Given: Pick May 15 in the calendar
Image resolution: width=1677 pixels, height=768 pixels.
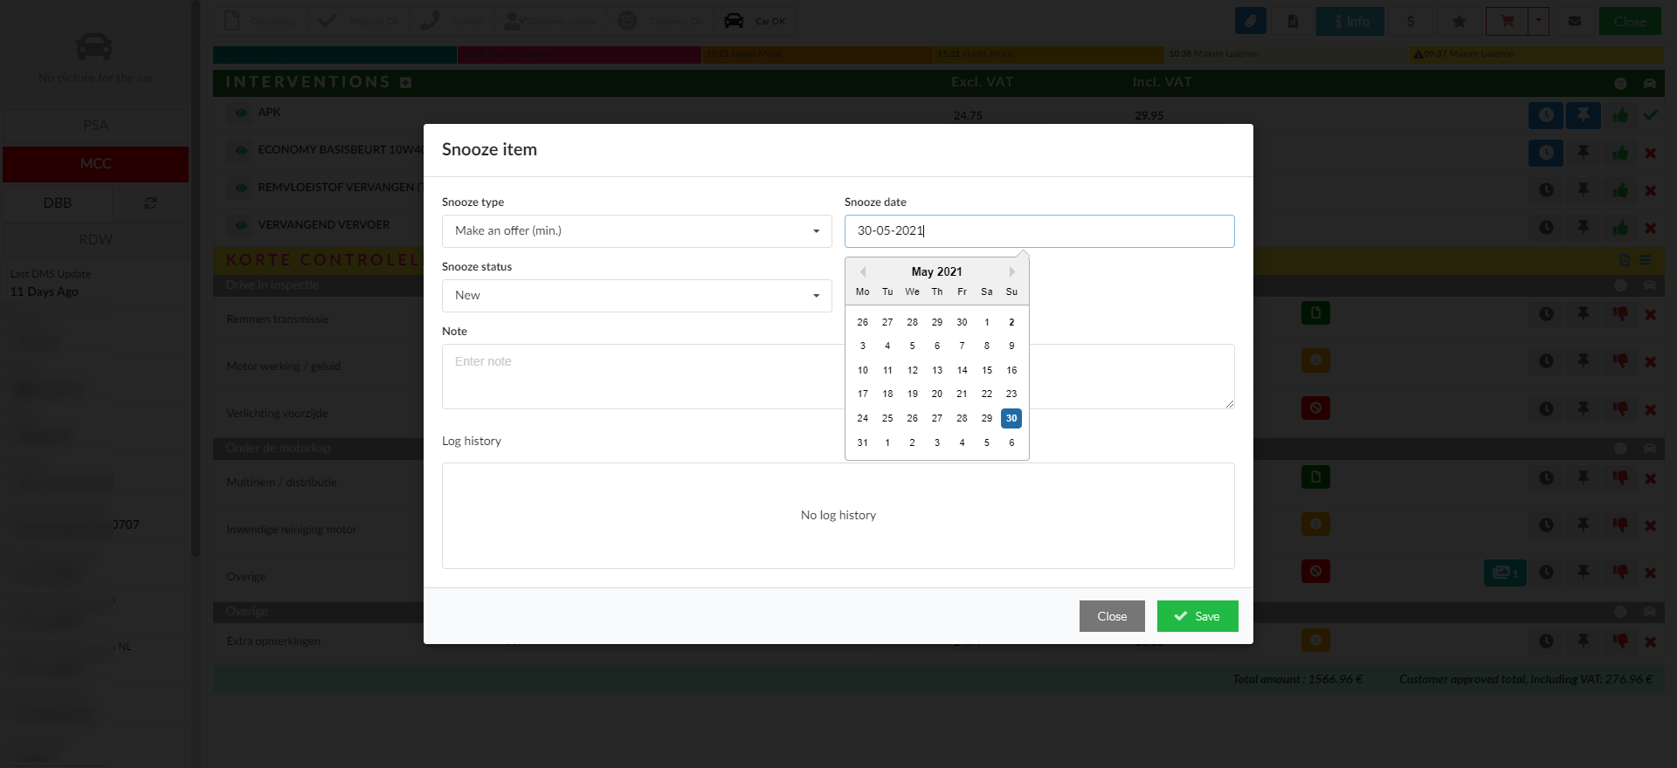Looking at the screenshot, I should 987,370.
